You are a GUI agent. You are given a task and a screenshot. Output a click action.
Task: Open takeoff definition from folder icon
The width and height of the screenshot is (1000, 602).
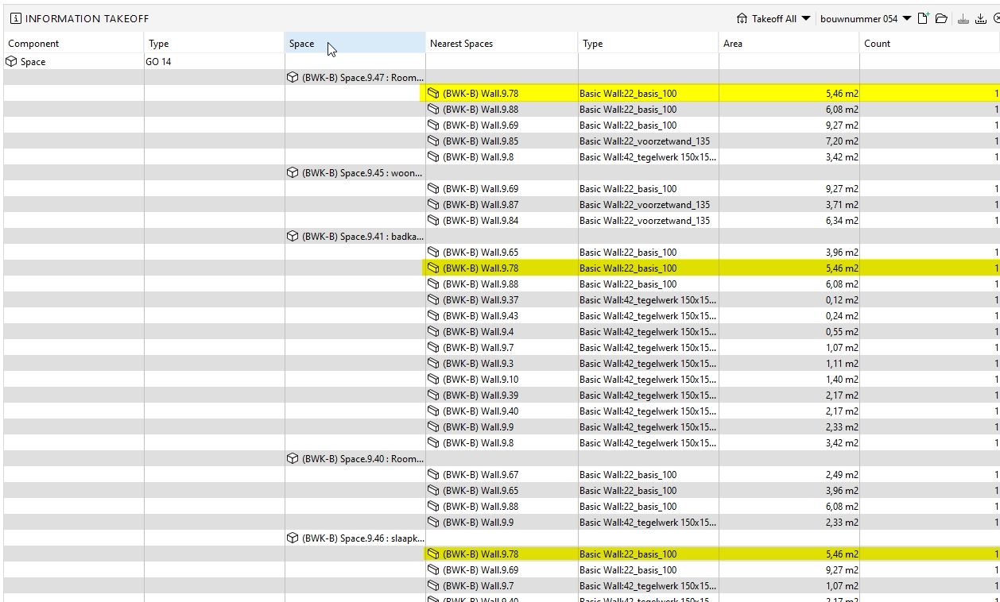coord(941,18)
